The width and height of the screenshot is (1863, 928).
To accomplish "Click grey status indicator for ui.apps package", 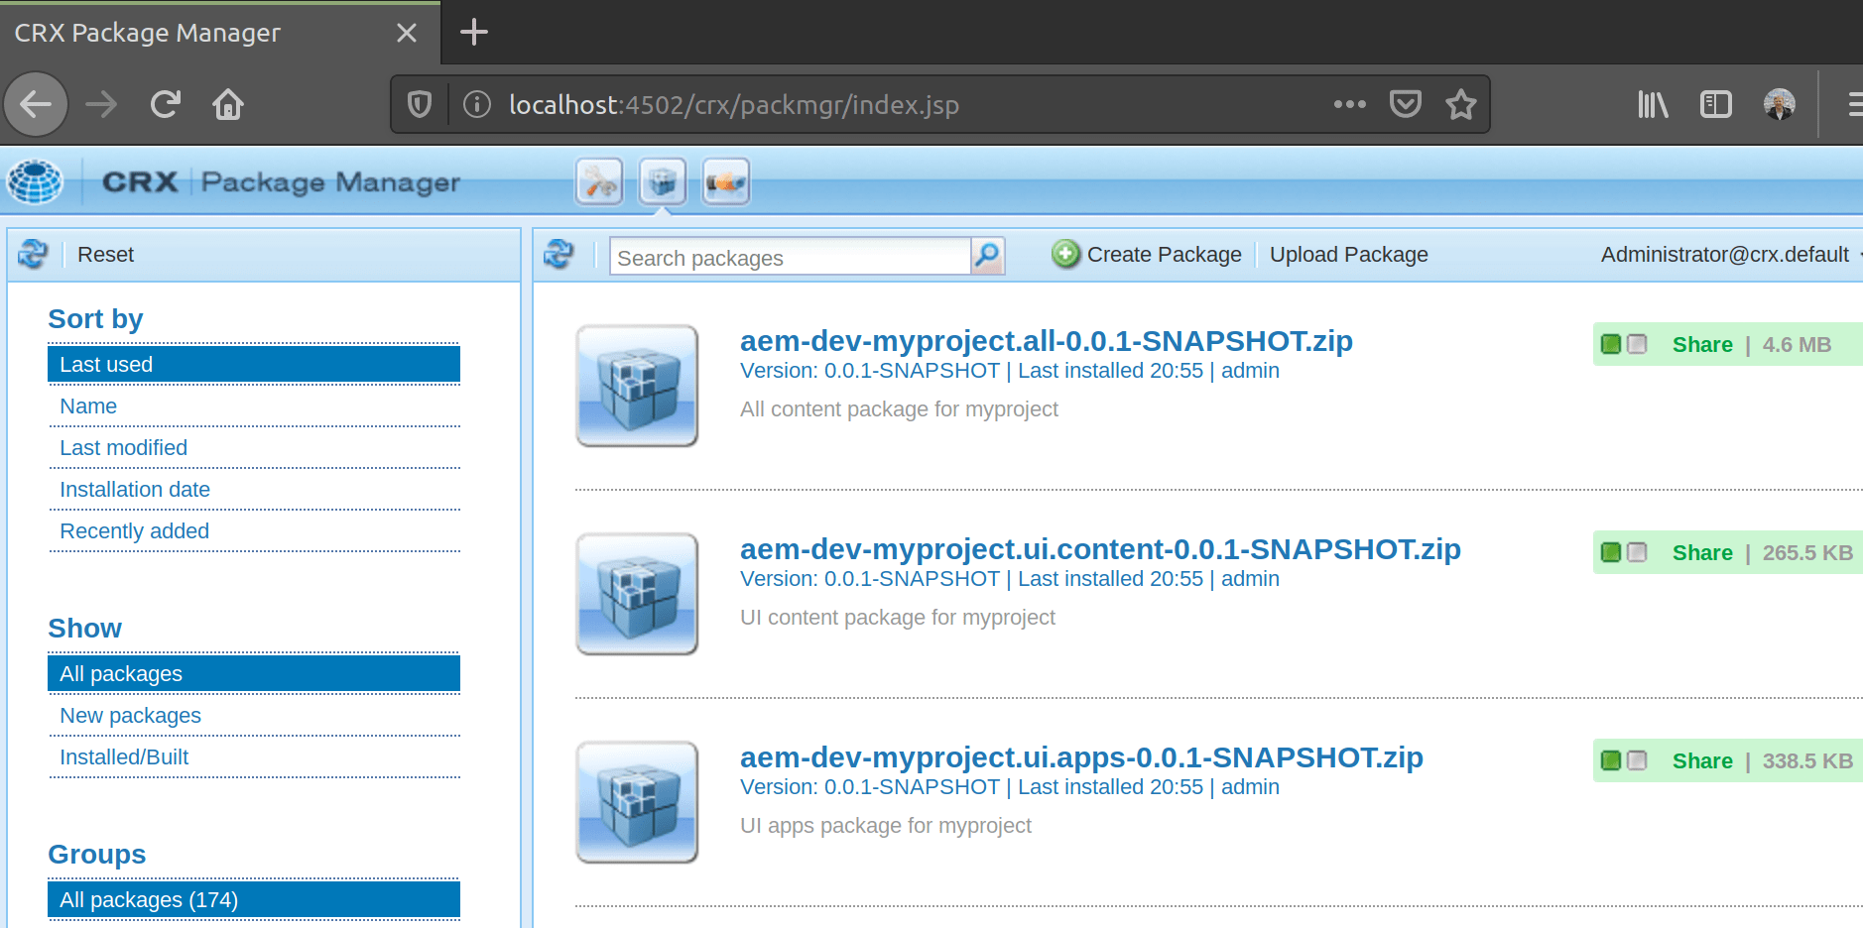I will (x=1637, y=760).
